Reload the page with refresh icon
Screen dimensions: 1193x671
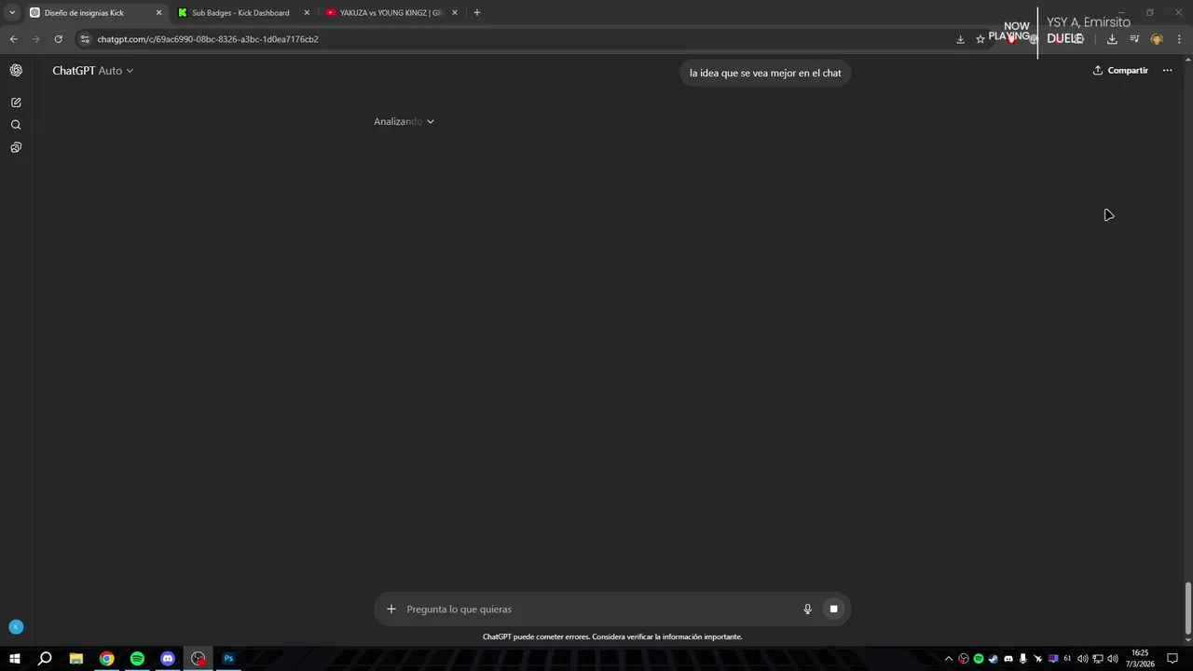tap(58, 39)
